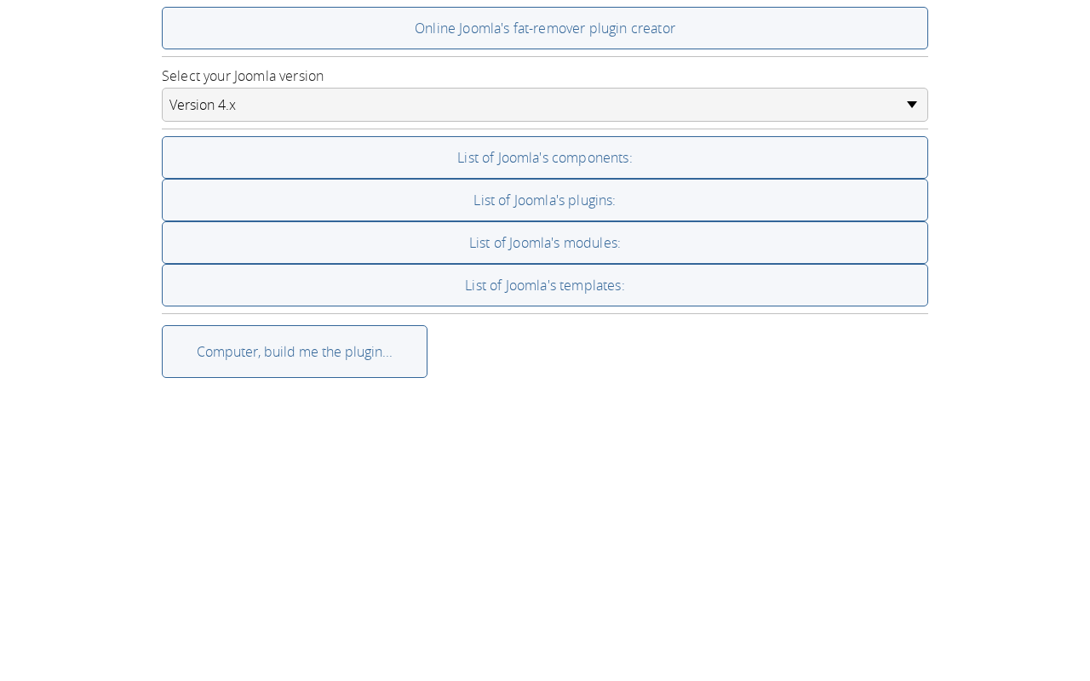The image size is (1090, 681).
Task: Show Joomla's components section
Action: click(544, 157)
